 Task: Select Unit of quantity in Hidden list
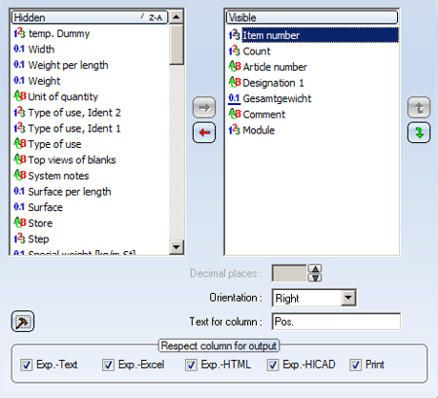(x=63, y=96)
